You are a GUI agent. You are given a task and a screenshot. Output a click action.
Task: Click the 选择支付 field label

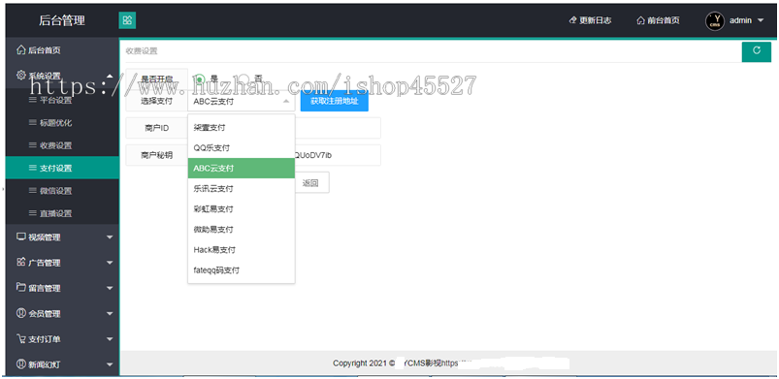point(157,102)
